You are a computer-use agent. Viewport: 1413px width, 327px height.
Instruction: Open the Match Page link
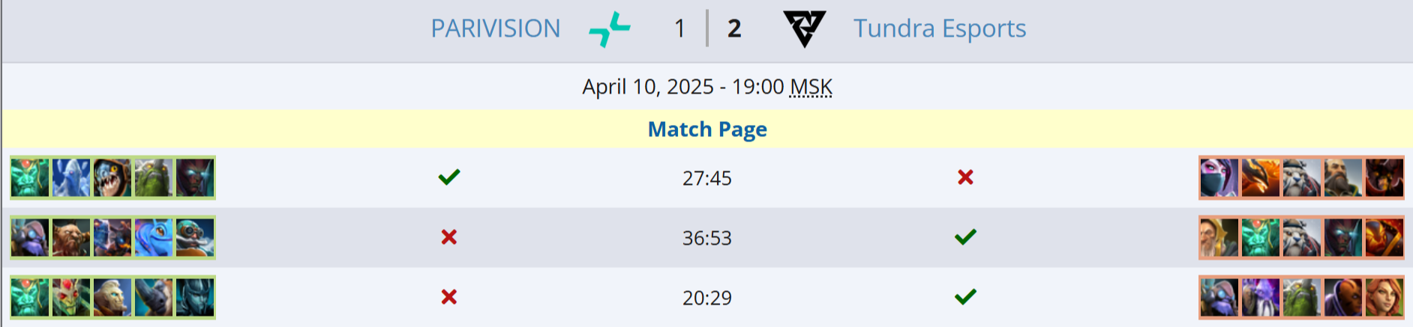(706, 129)
